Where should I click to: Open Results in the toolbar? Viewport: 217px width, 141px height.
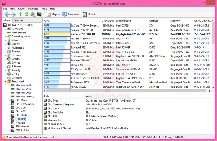point(90,14)
